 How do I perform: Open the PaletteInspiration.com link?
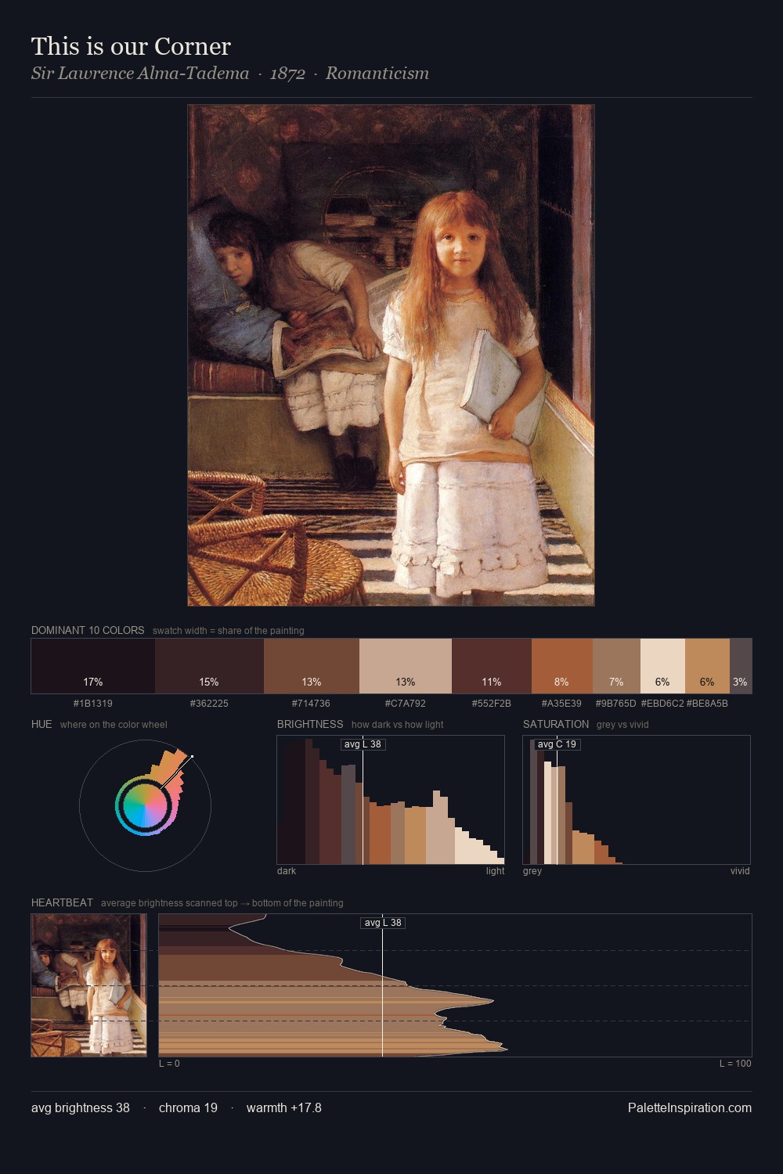[690, 1108]
